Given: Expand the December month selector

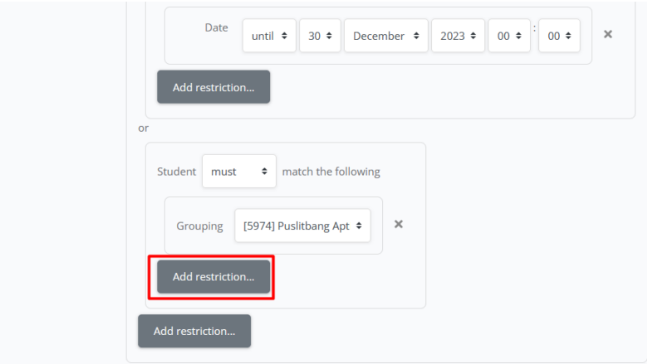Looking at the screenshot, I should pos(385,36).
